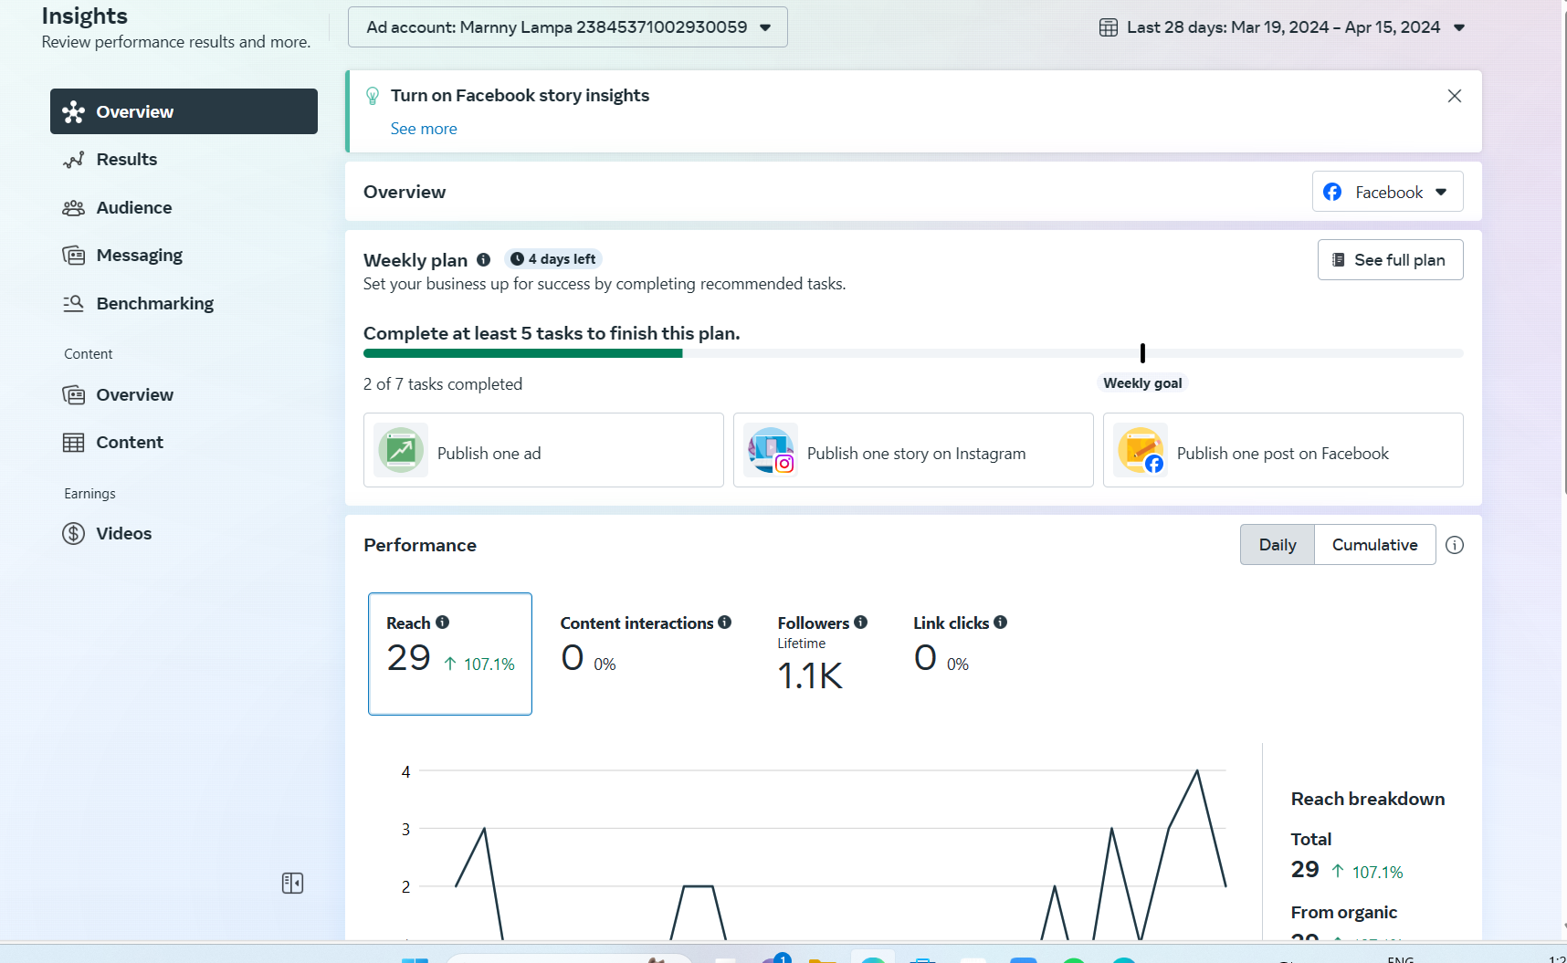Image resolution: width=1567 pixels, height=963 pixels.
Task: Switch performance view to Cumulative
Action: click(1375, 545)
